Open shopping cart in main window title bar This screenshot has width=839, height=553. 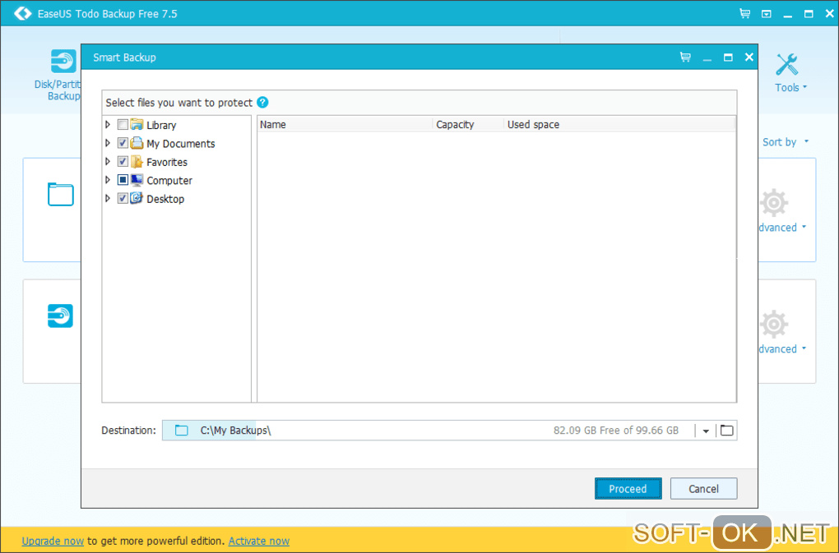[744, 13]
